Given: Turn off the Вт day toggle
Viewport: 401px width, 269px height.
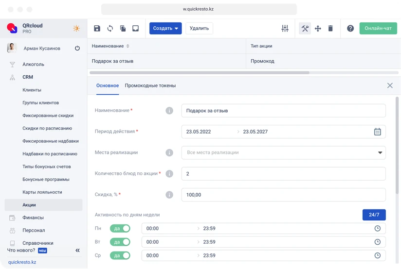Looking at the screenshot, I should pyautogui.click(x=121, y=242).
